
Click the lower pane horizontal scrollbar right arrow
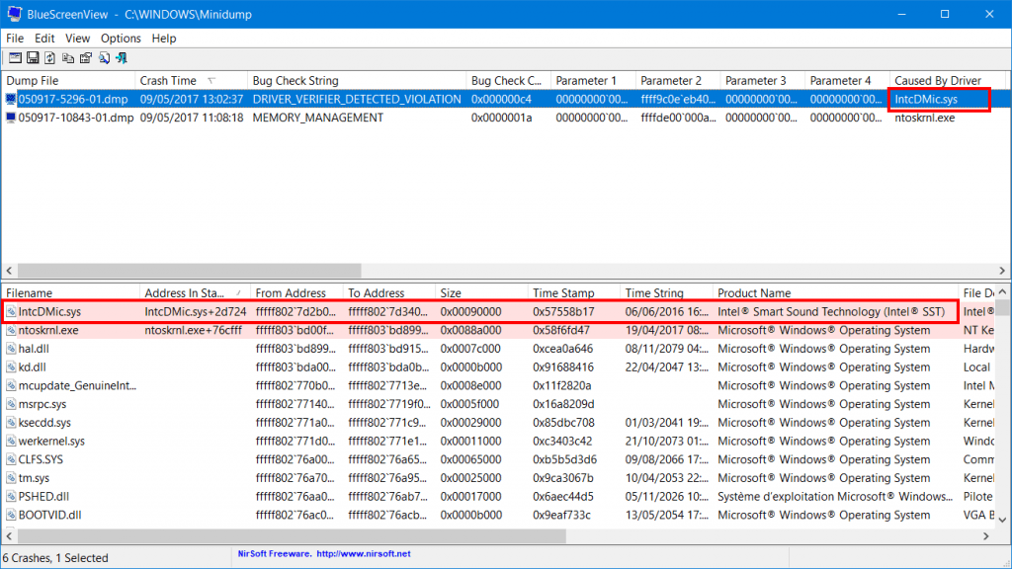click(x=986, y=536)
